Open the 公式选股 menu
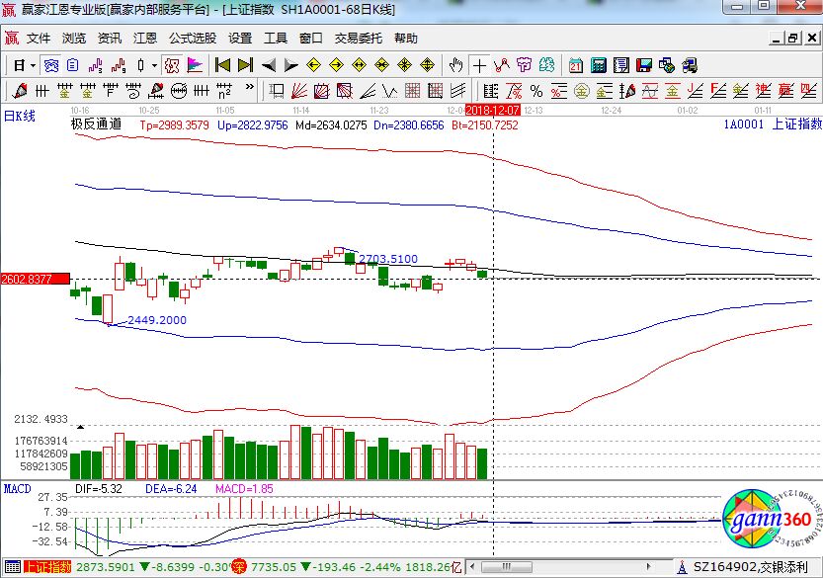The image size is (823, 578). (192, 39)
